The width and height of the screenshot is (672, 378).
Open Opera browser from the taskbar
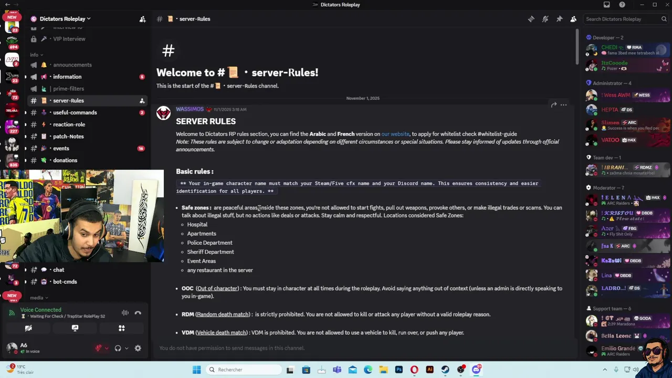pyautogui.click(x=414, y=370)
